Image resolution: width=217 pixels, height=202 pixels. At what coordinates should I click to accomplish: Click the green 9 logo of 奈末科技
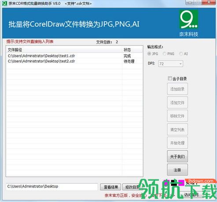[188, 19]
